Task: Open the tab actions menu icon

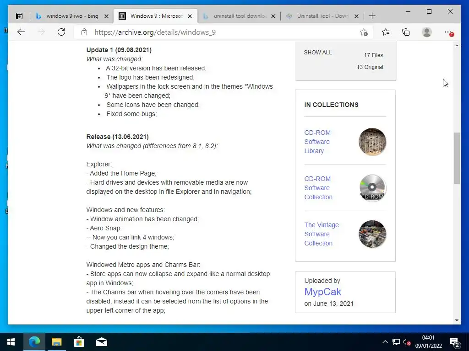Action: tap(19, 16)
